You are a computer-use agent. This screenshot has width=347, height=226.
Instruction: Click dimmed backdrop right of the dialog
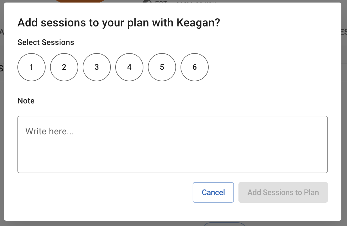[344, 126]
